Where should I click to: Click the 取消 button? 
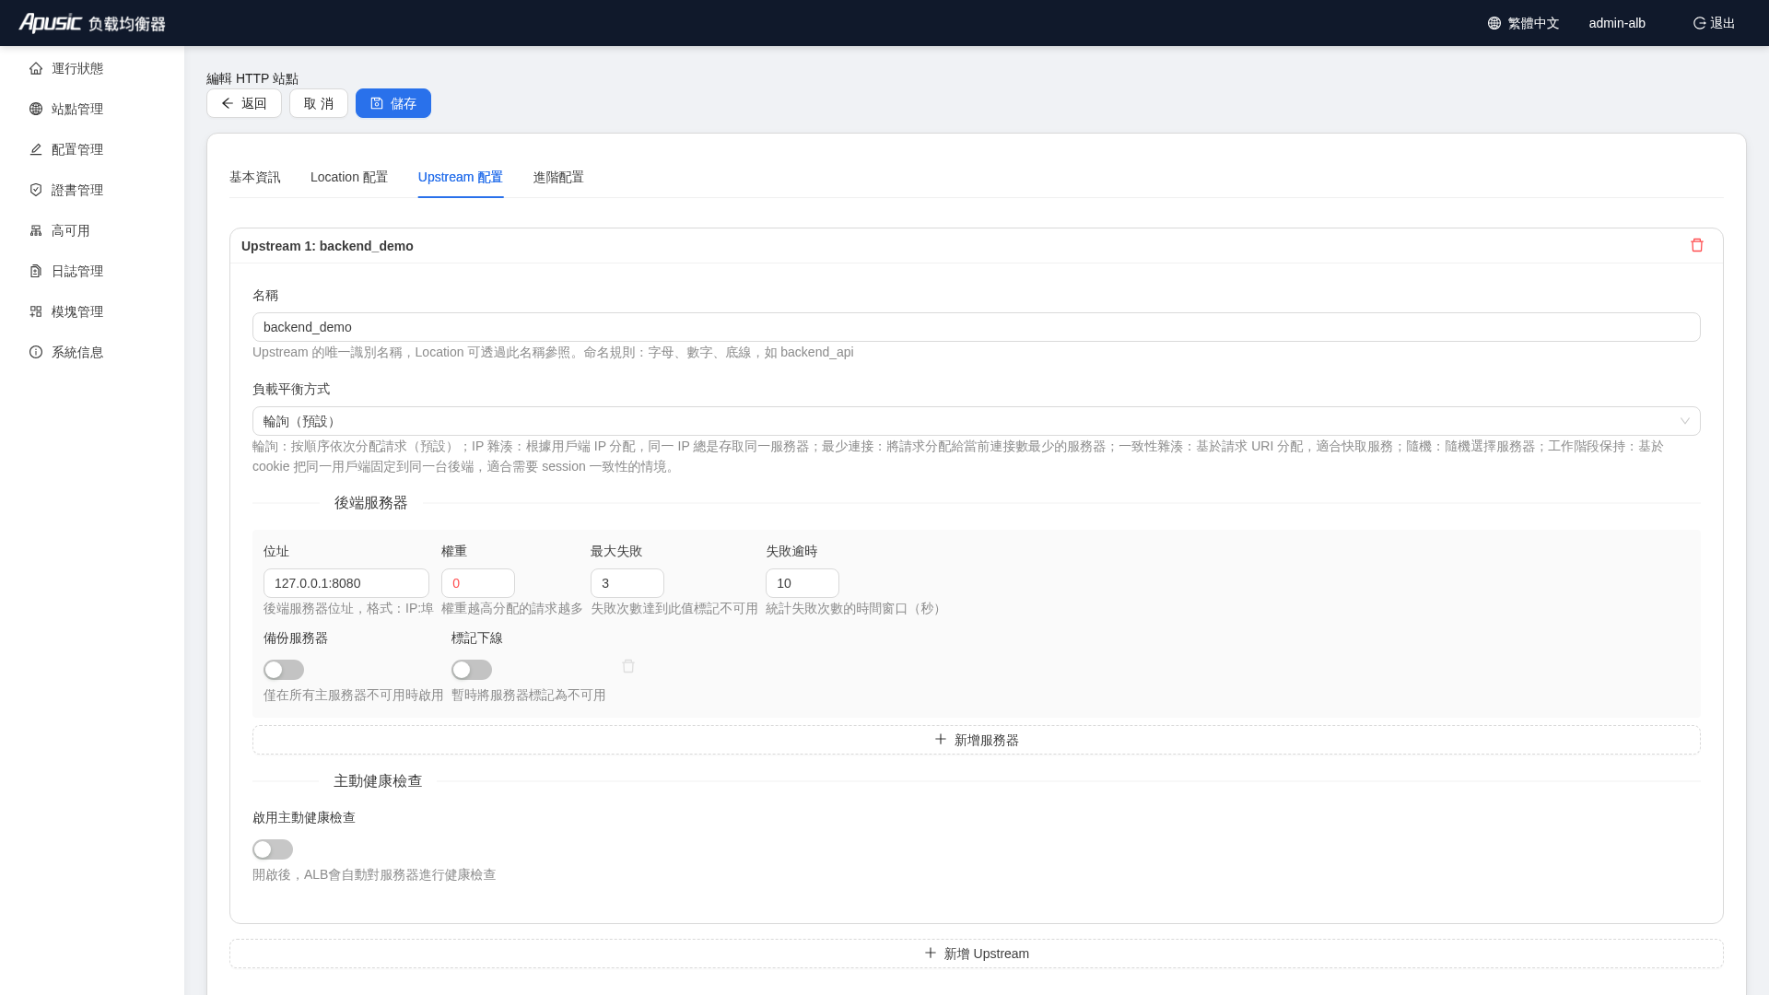[319, 103]
